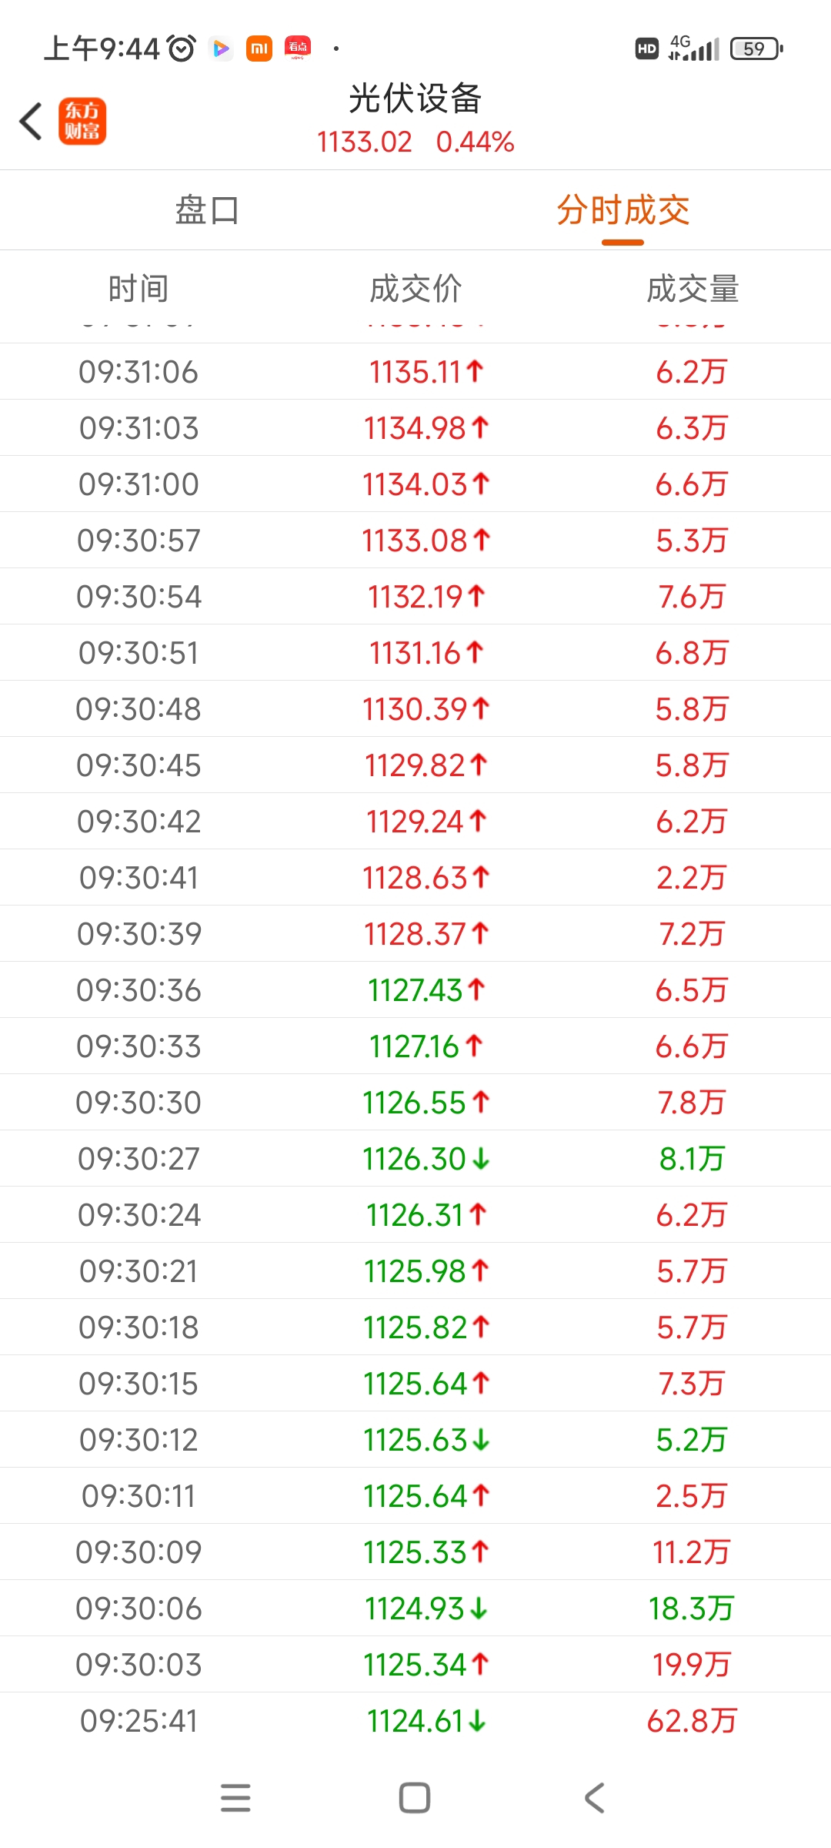Tap the 时间 column header
Screen dimensions: 831x1848
point(138,289)
